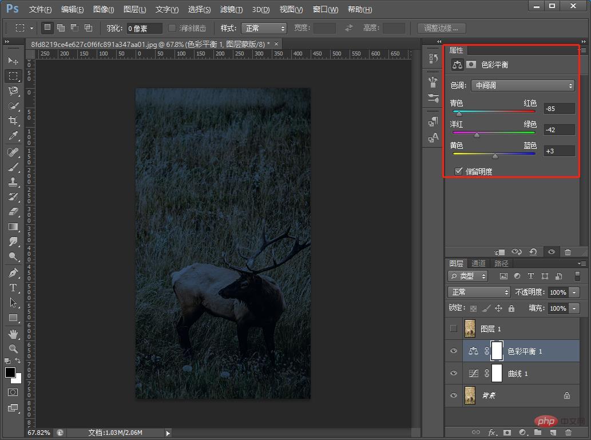Screen dimensions: 591x440
Task: Hide the 背景 layer
Action: [x=454, y=395]
